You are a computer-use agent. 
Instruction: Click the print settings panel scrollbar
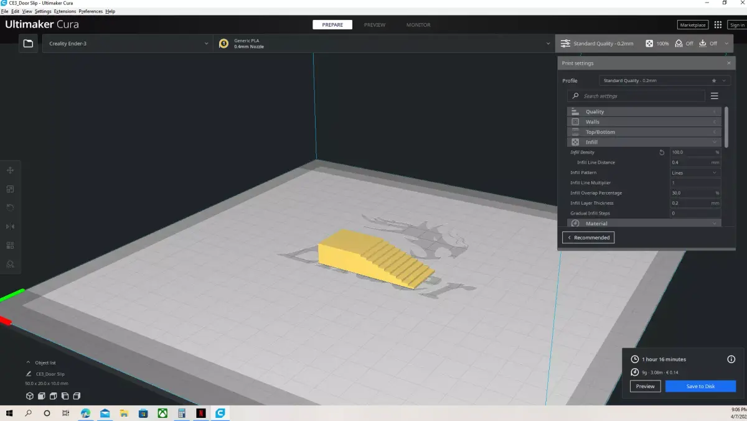tap(726, 127)
